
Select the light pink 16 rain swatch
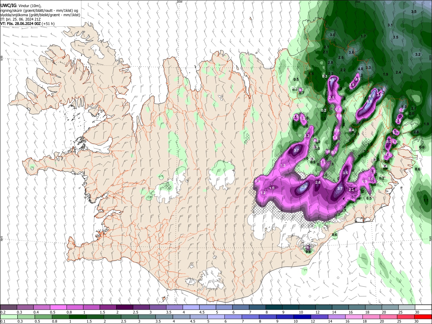coord(354,317)
